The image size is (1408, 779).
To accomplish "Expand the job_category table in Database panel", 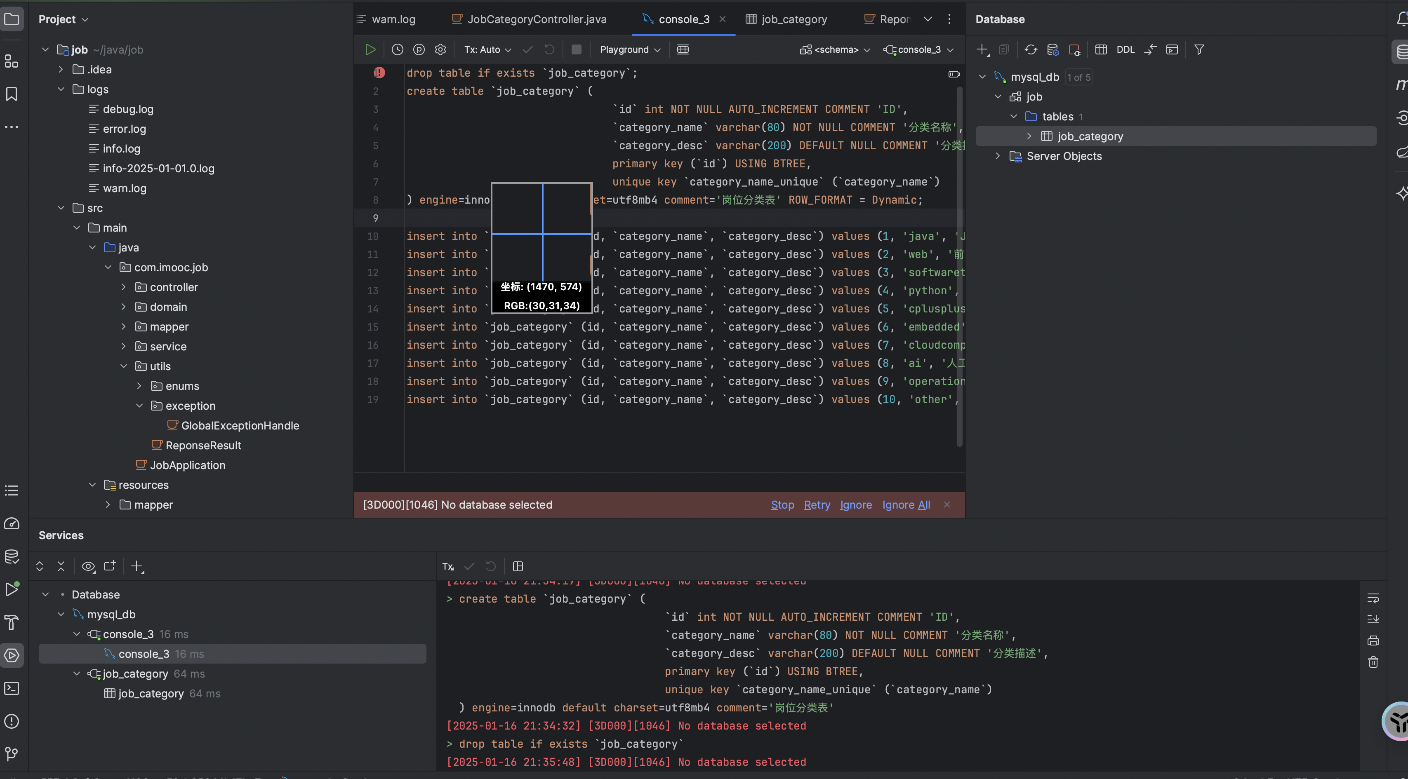I will (x=1029, y=136).
